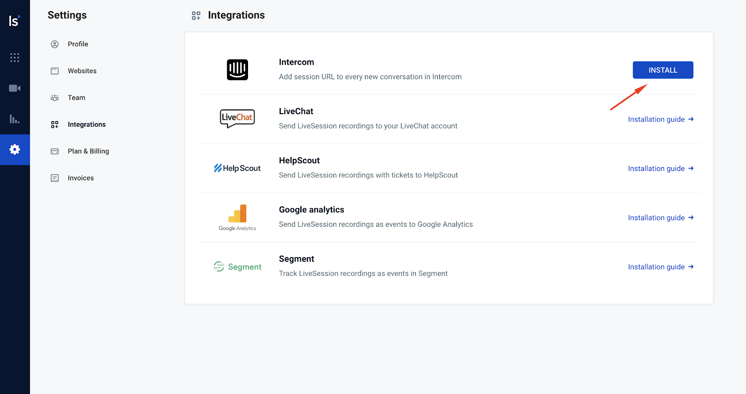Click the HelpScout logo
This screenshot has height=394, width=746.
pyautogui.click(x=237, y=168)
